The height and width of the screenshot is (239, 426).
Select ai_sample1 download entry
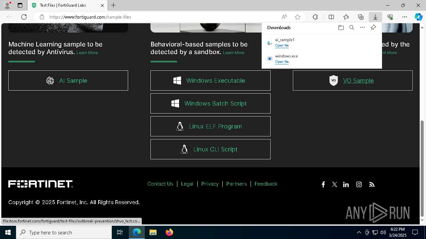click(321, 42)
